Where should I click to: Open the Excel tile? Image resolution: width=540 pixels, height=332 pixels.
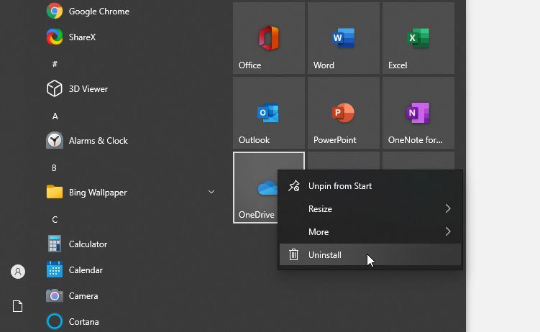click(418, 38)
